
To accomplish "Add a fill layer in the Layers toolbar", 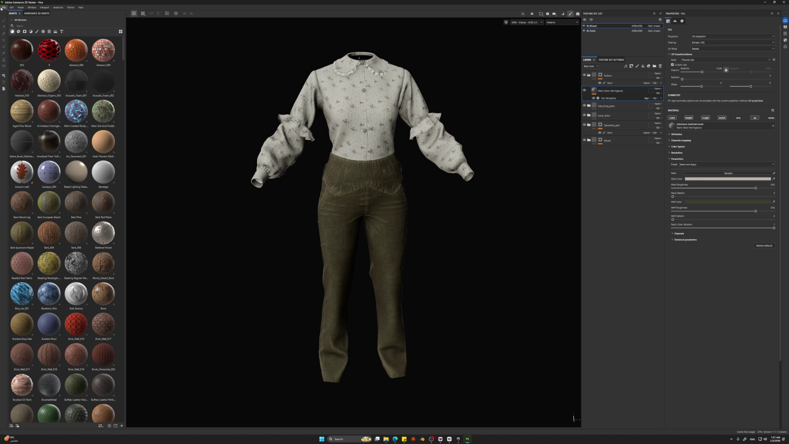I will pyautogui.click(x=643, y=66).
